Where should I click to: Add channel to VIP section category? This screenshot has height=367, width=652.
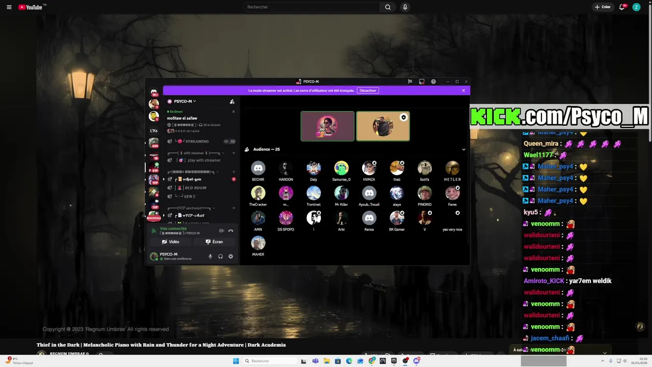pos(234,208)
